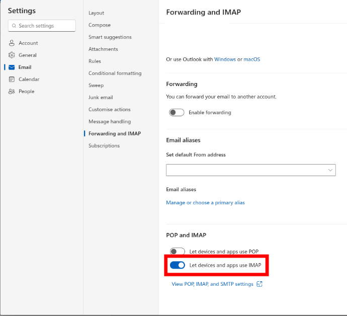347x316 pixels.
Task: Click external link icon beside SMTP settings
Action: (259, 284)
